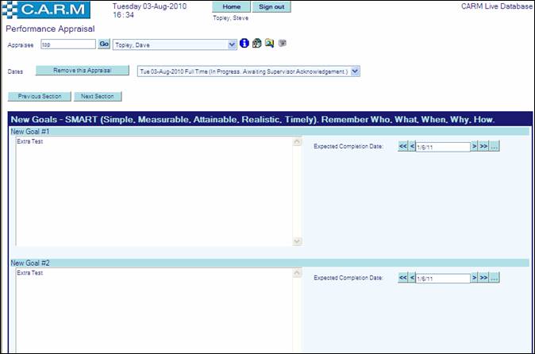Go to Next Section
Image resolution: width=535 pixels, height=354 pixels.
point(99,97)
